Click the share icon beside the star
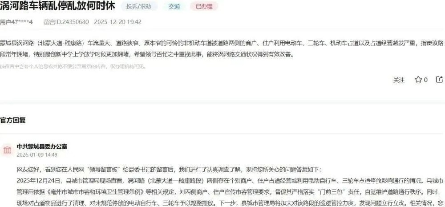445x207 pixels. (439, 80)
